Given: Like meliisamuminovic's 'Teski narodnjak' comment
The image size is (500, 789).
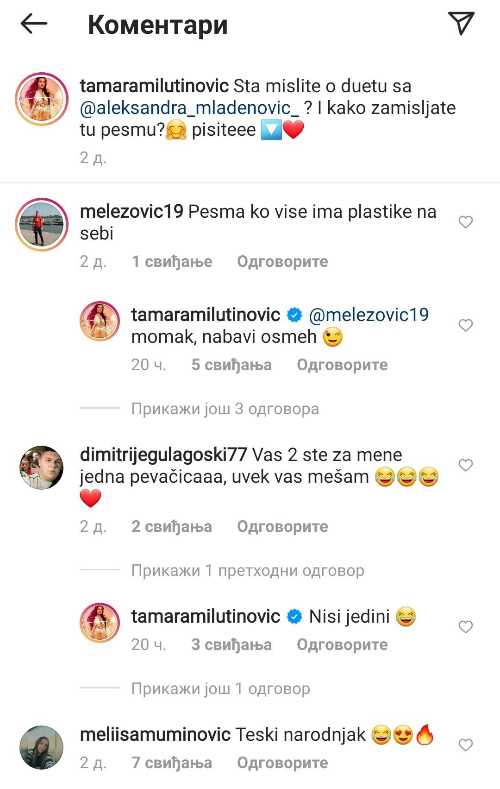Looking at the screenshot, I should coord(465,745).
